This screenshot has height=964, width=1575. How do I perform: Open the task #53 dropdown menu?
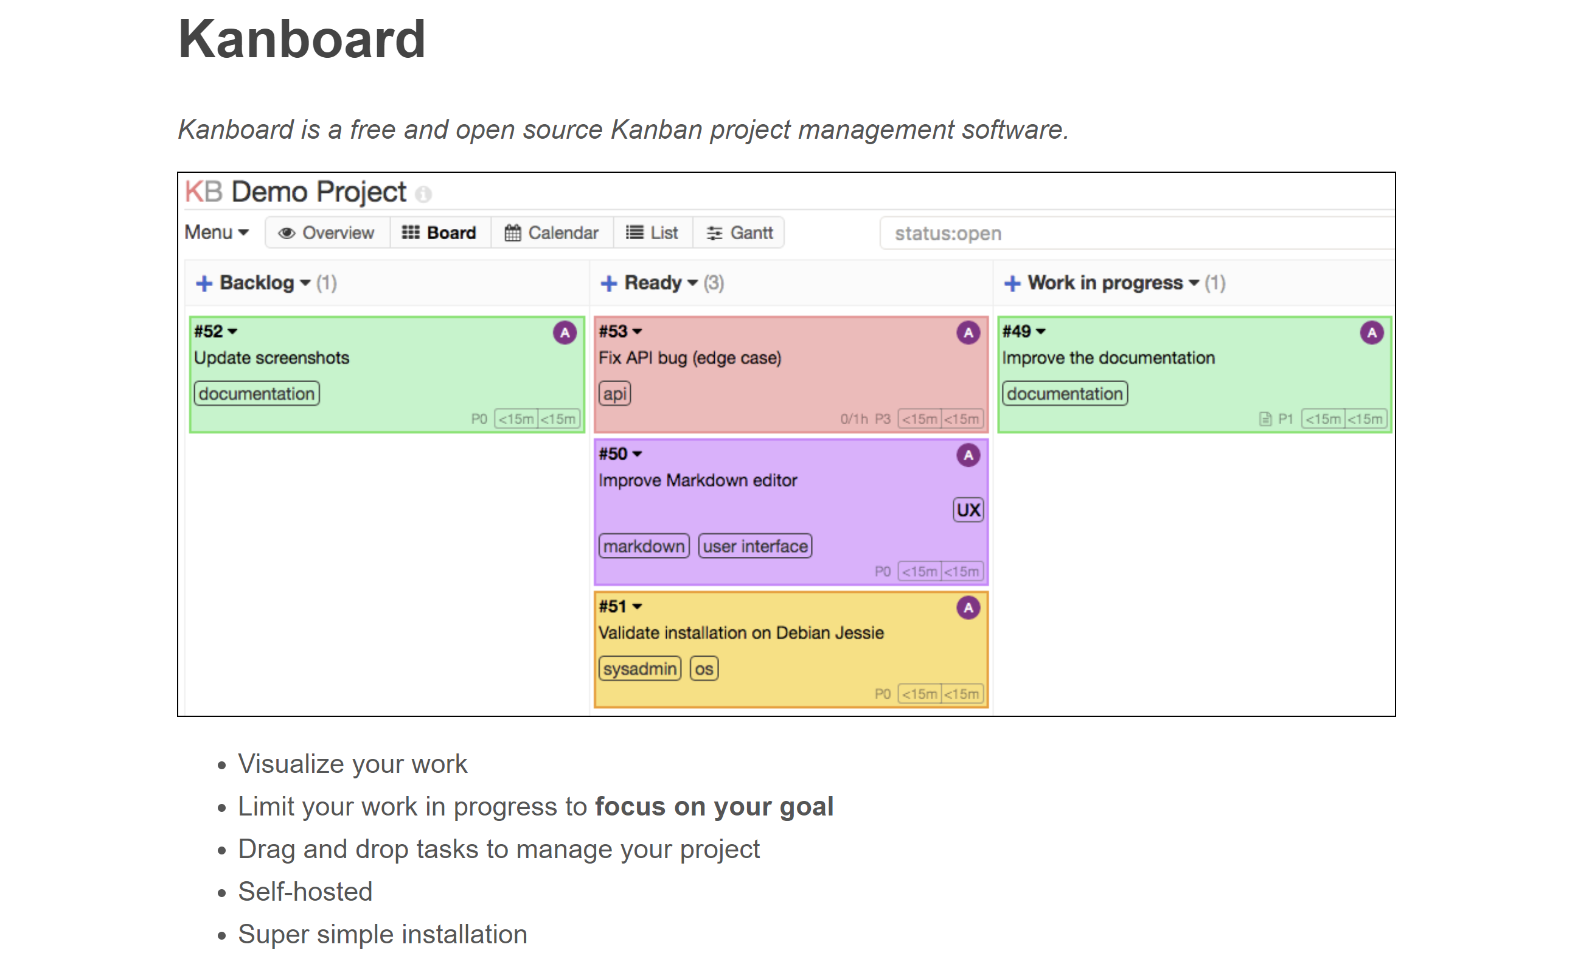637,332
